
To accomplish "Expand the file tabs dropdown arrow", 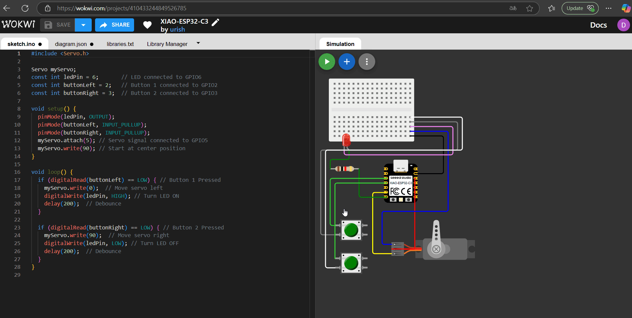I will pos(198,43).
